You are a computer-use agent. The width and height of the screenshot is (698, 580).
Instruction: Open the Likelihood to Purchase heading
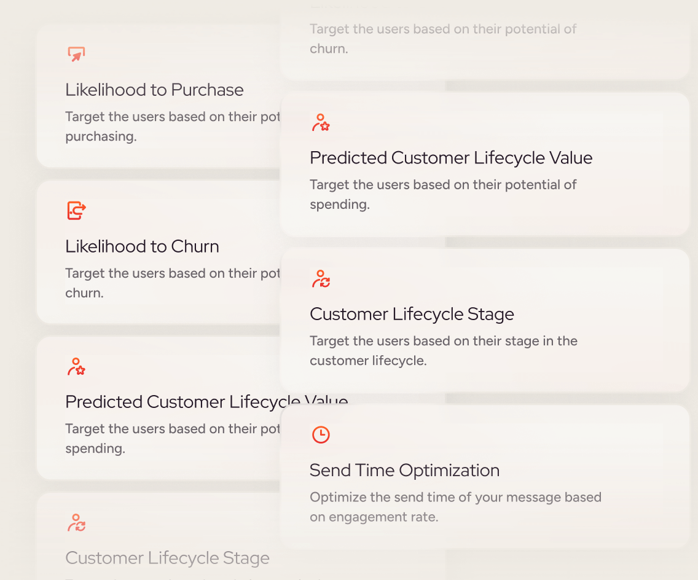pyautogui.click(x=154, y=90)
